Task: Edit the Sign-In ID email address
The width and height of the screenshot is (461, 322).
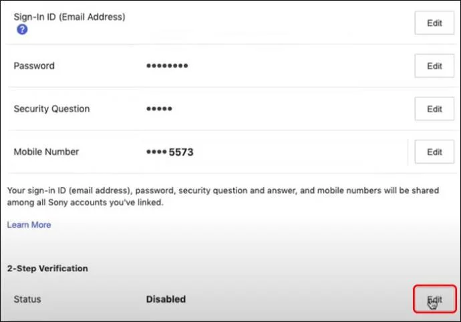Action: coord(434,23)
